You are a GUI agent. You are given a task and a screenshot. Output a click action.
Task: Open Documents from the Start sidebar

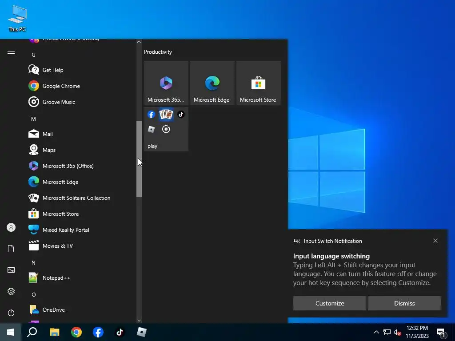11,249
